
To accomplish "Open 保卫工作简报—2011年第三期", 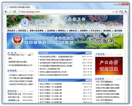I will click(51, 90).
